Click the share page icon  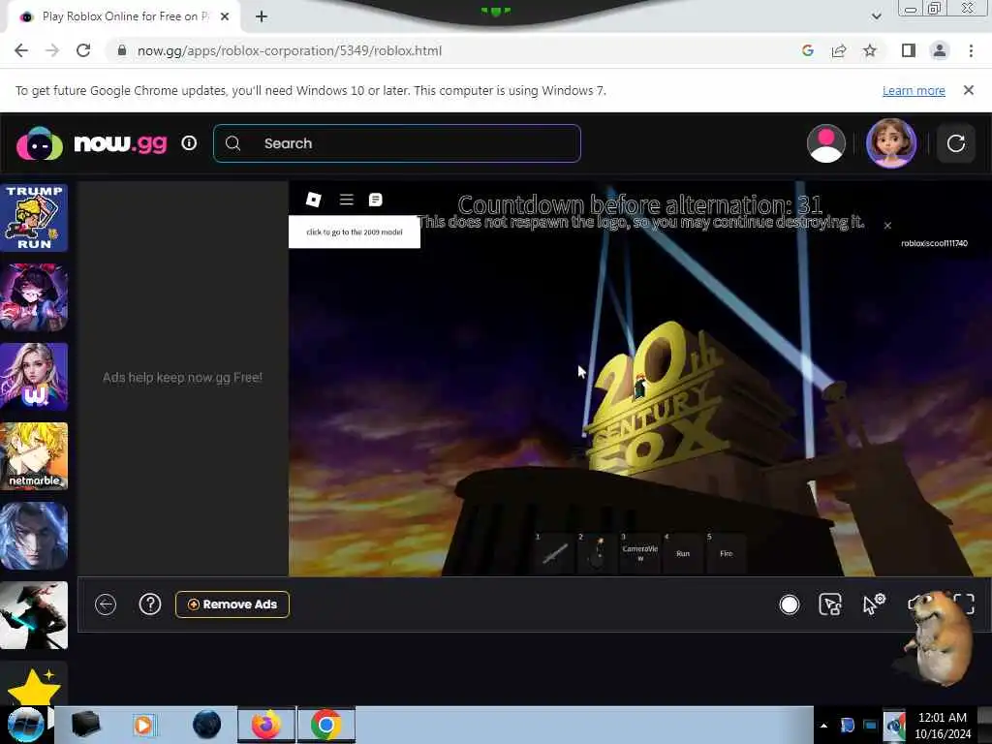[x=839, y=50]
